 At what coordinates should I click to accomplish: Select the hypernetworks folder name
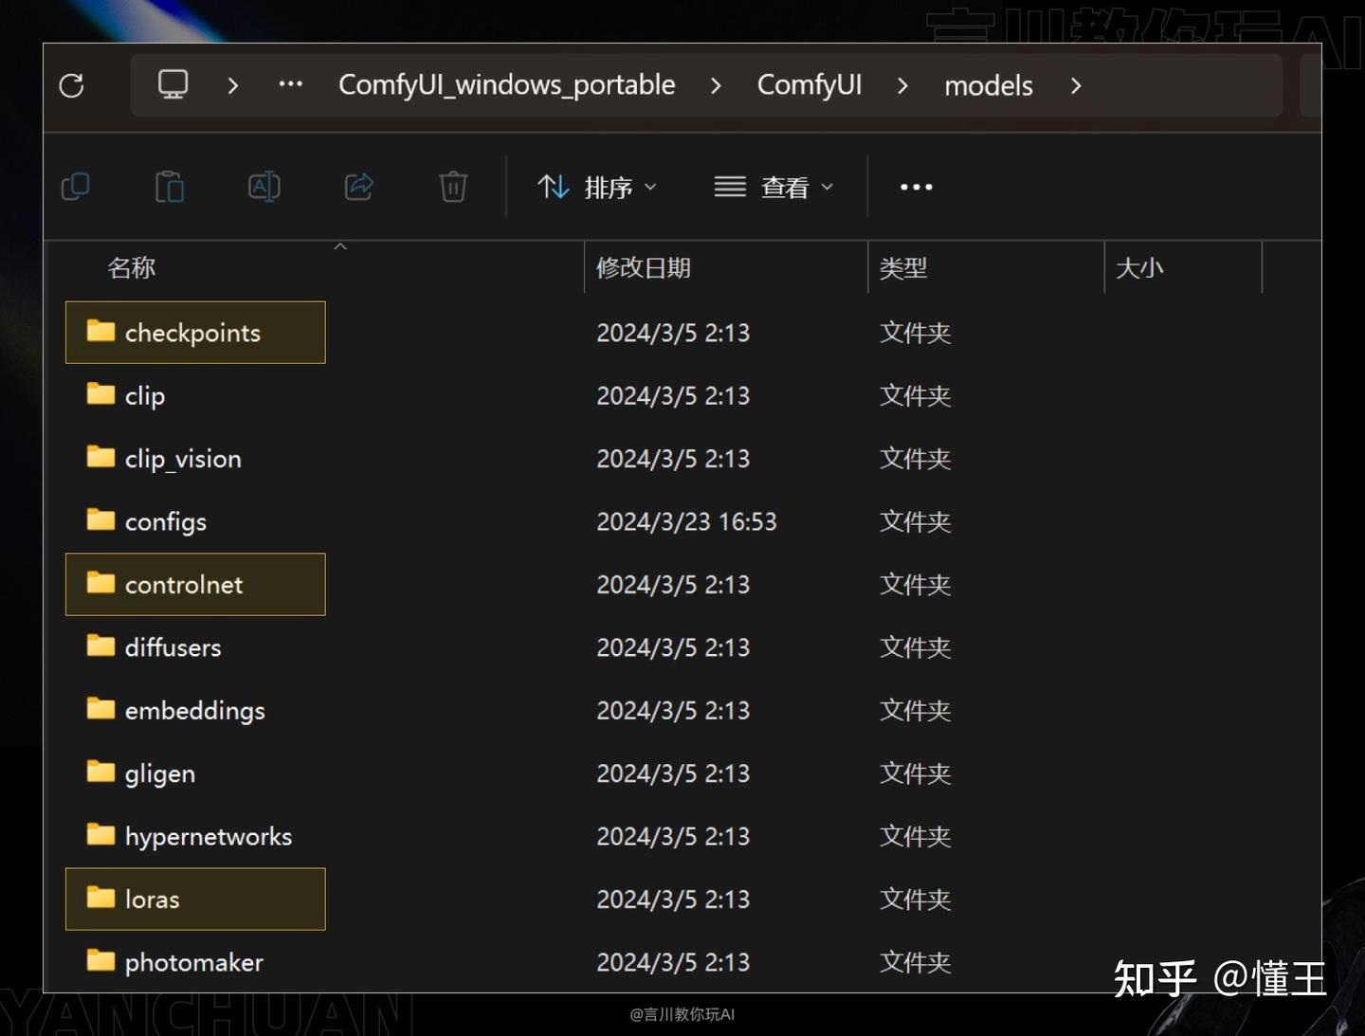(x=209, y=837)
